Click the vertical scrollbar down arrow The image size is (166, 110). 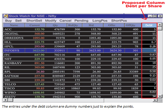[160, 96]
